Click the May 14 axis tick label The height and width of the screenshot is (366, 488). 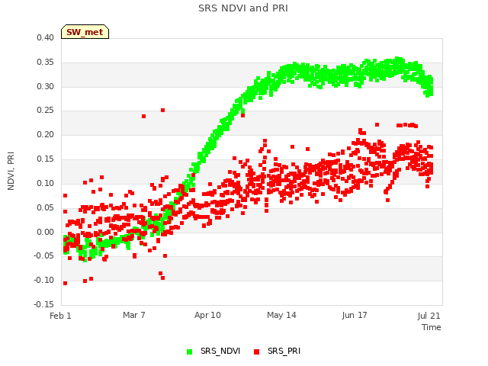point(281,315)
